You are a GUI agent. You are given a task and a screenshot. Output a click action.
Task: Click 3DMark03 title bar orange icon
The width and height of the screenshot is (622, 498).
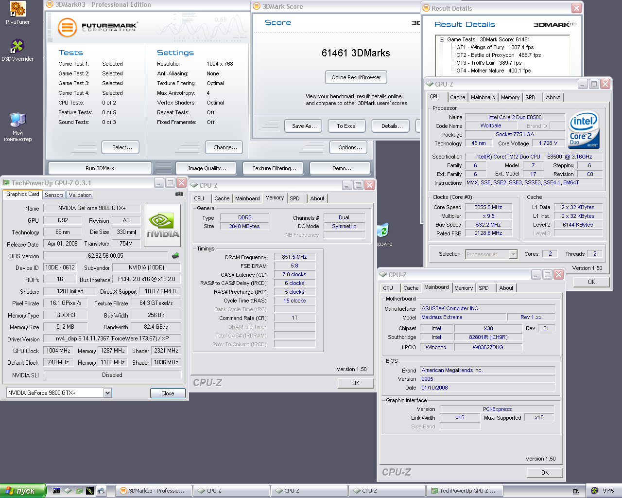[50, 4]
